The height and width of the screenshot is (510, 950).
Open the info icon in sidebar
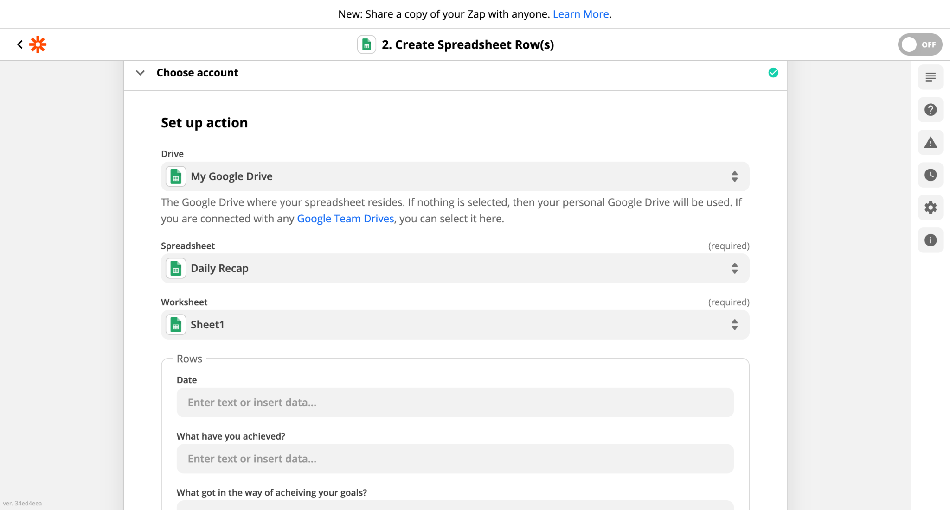pos(931,240)
